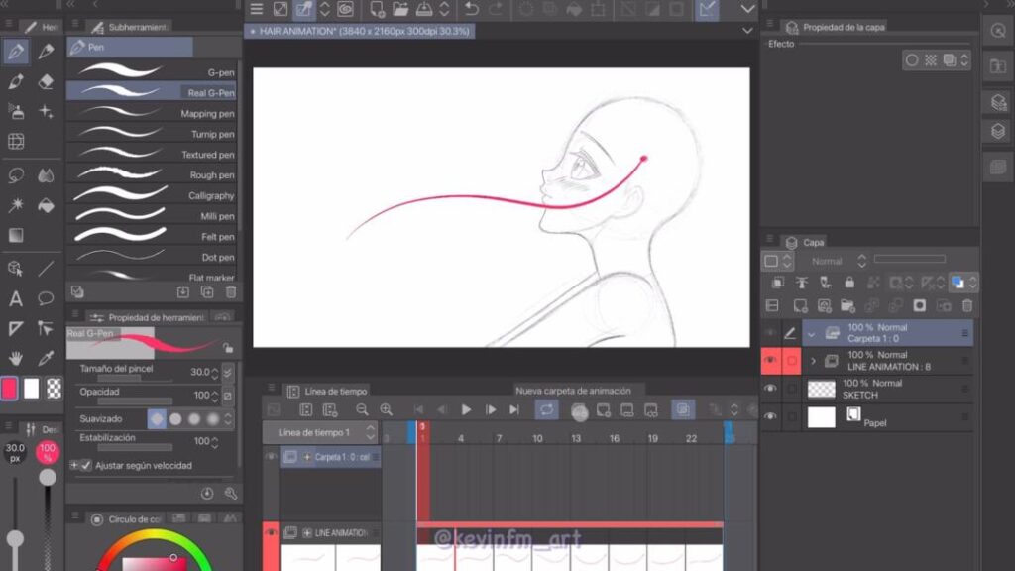This screenshot has height=571, width=1015.
Task: Toggle loop playback in timeline
Action: point(547,409)
